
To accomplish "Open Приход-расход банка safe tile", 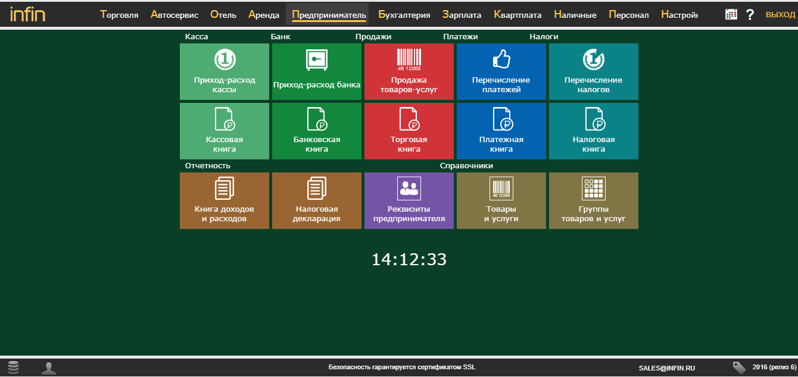I will pyautogui.click(x=317, y=71).
